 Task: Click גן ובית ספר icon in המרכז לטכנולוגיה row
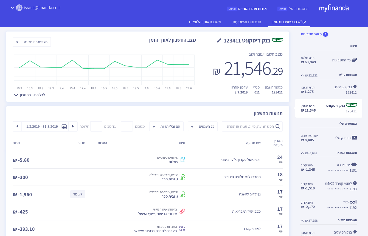183,177
